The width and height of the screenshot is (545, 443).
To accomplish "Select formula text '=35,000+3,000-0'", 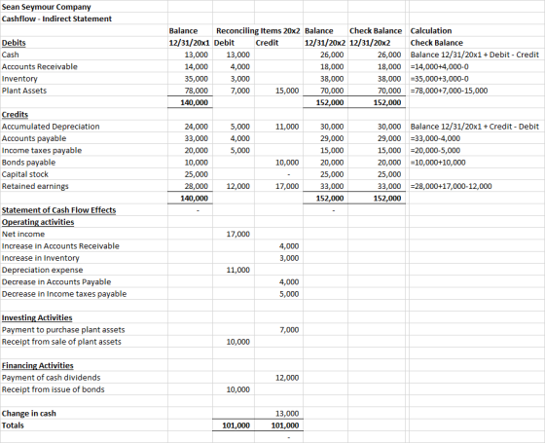I will 439,79.
